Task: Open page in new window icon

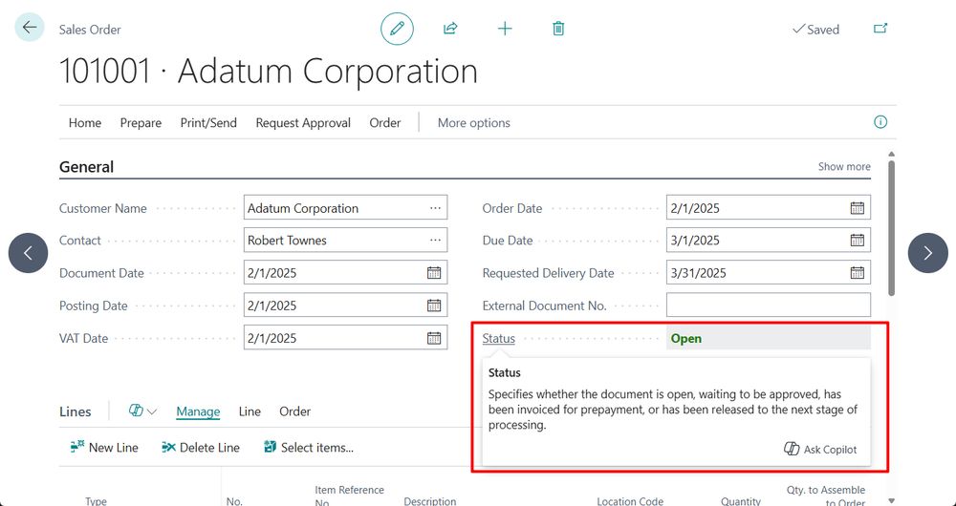Action: click(x=880, y=29)
